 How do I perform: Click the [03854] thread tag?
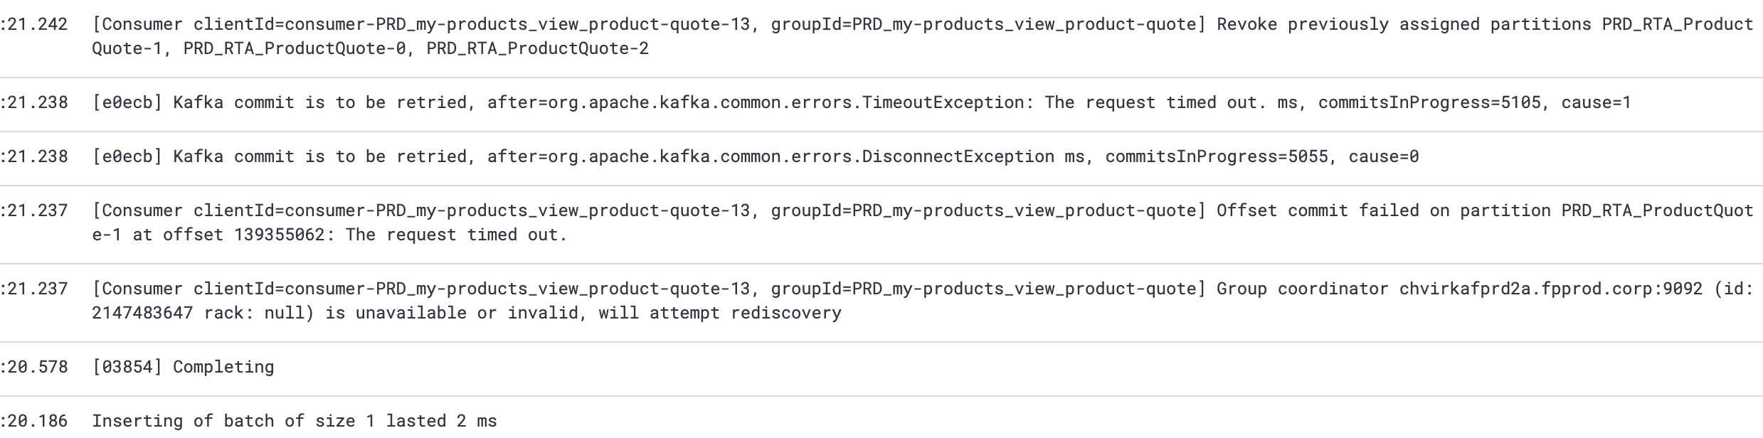(x=127, y=368)
